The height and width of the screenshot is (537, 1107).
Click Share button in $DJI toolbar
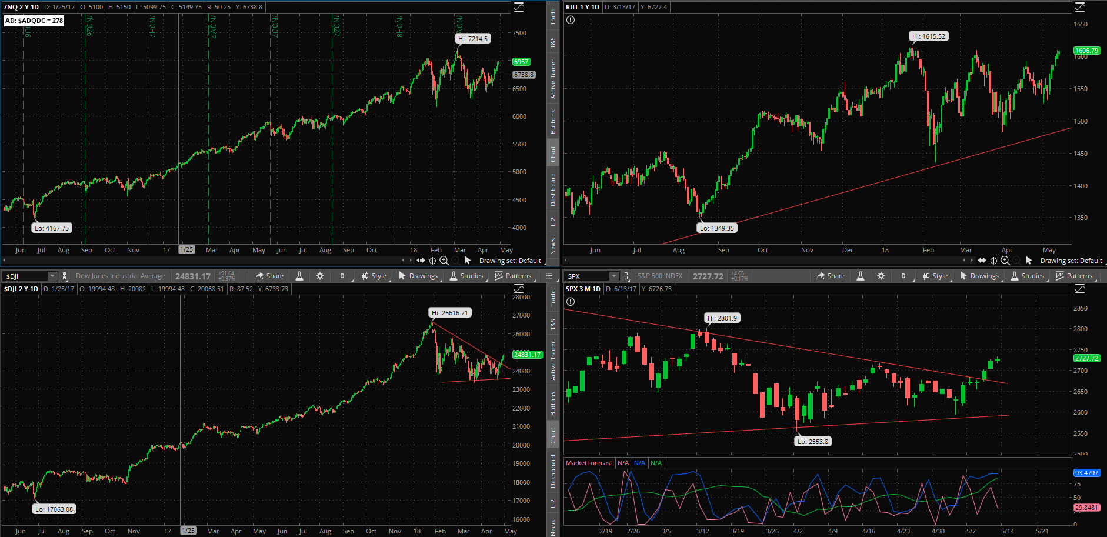pos(269,276)
